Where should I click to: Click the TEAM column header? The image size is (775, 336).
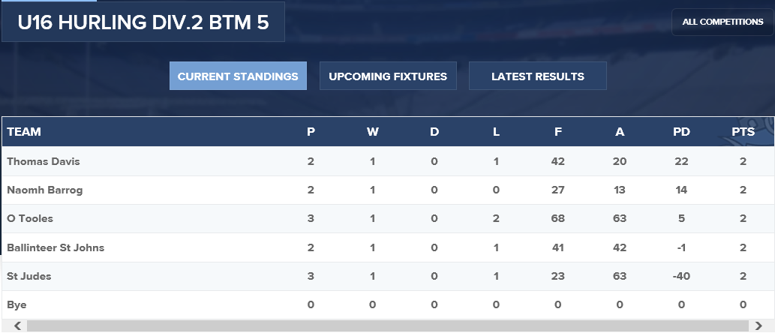tap(24, 132)
